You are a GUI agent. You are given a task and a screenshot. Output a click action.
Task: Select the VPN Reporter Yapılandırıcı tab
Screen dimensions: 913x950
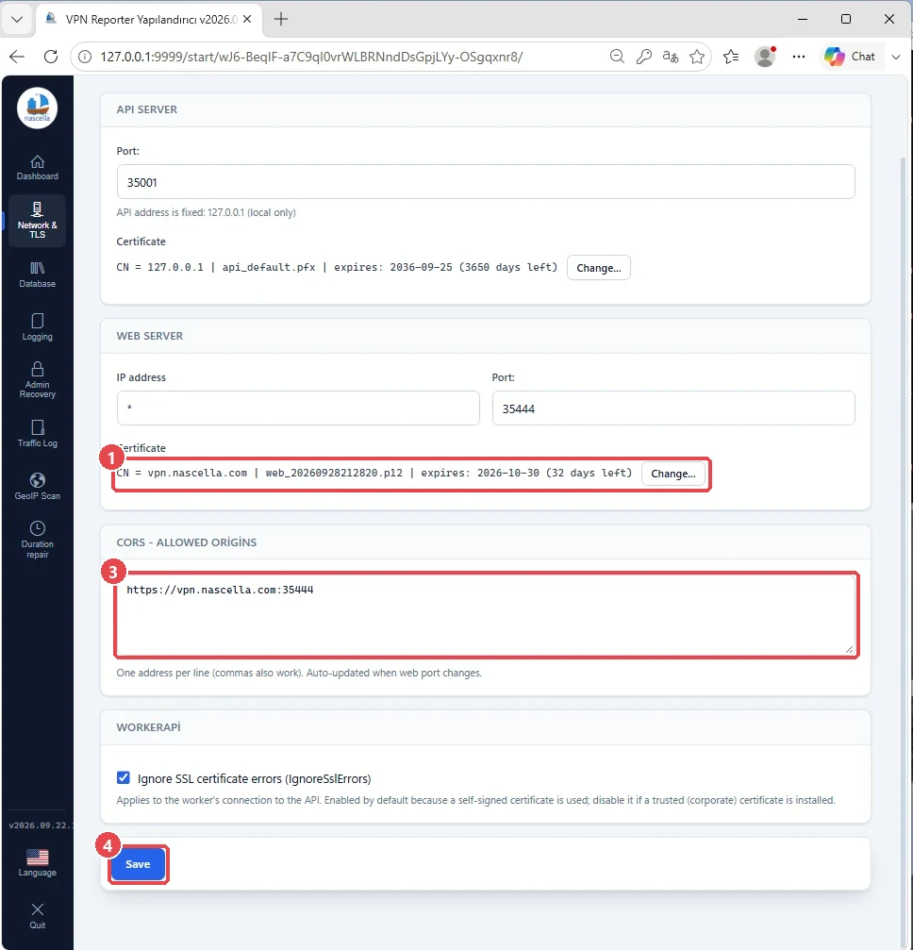pos(150,20)
